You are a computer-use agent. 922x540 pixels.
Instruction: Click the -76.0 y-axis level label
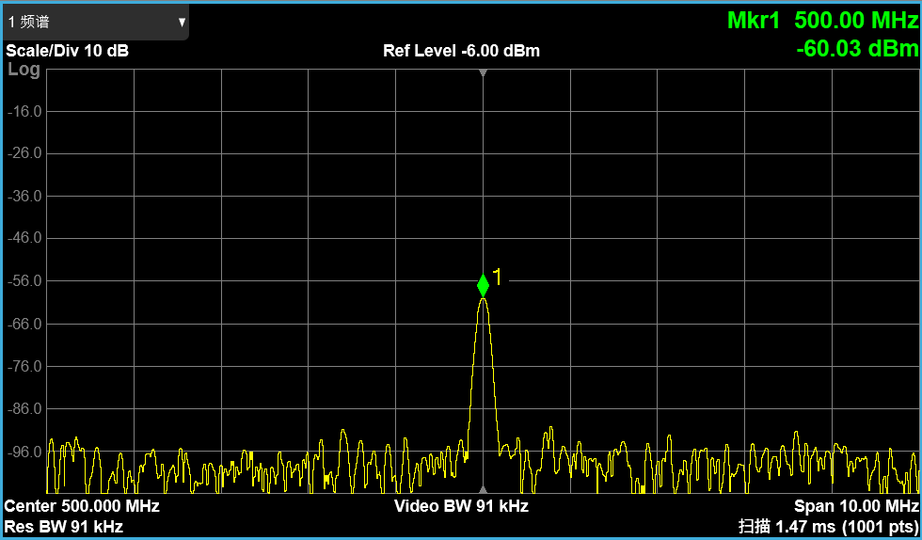coord(24,366)
